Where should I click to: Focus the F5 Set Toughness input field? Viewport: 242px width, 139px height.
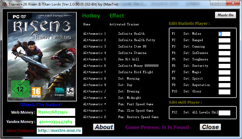click(225, 59)
